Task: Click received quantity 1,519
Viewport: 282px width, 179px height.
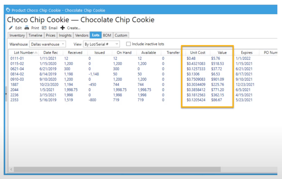Action: [68, 100]
